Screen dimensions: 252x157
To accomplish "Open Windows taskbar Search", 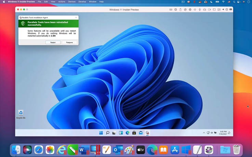I will tap(107, 133).
